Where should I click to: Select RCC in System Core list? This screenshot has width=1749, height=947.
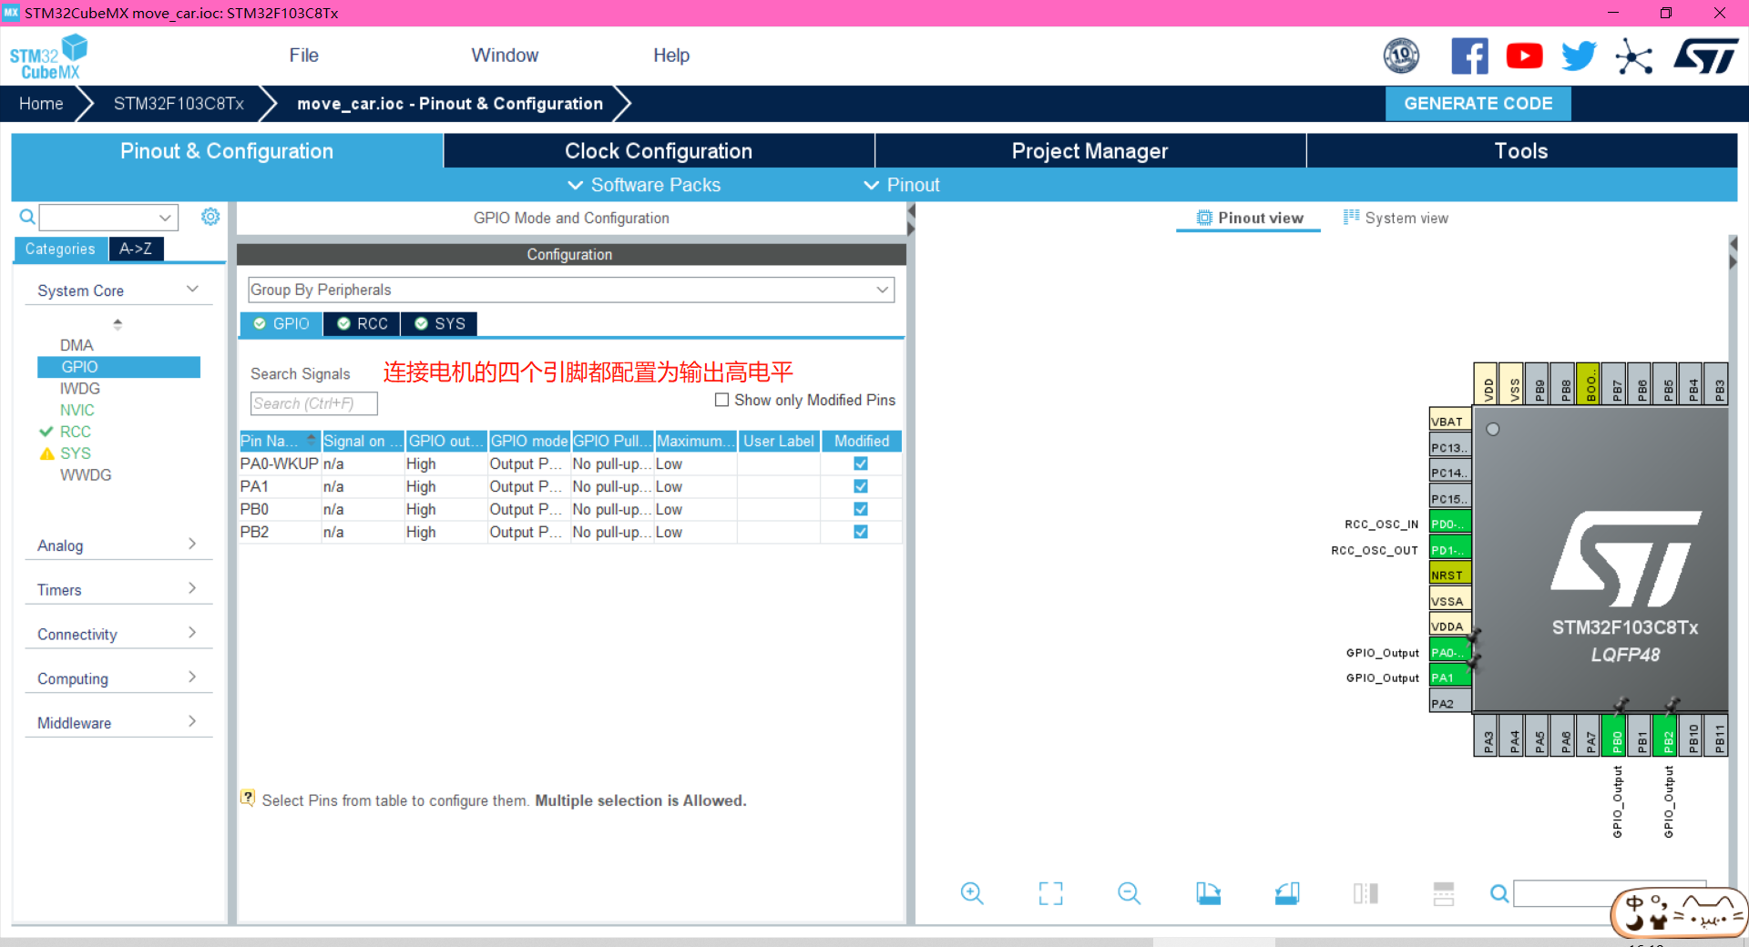[x=75, y=432]
